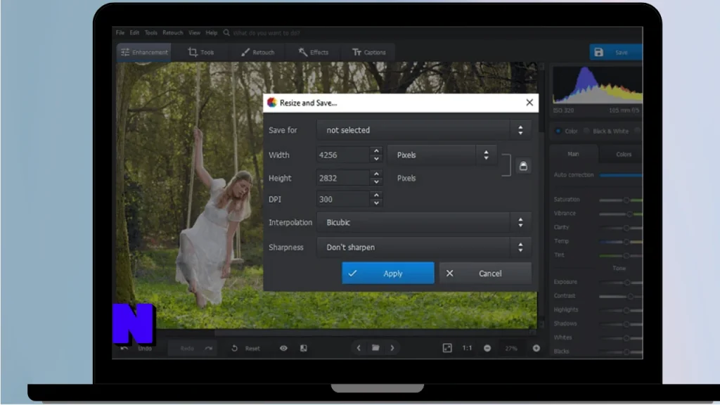The image size is (720, 405).
Task: Click the Cancel button
Action: pyautogui.click(x=485, y=274)
